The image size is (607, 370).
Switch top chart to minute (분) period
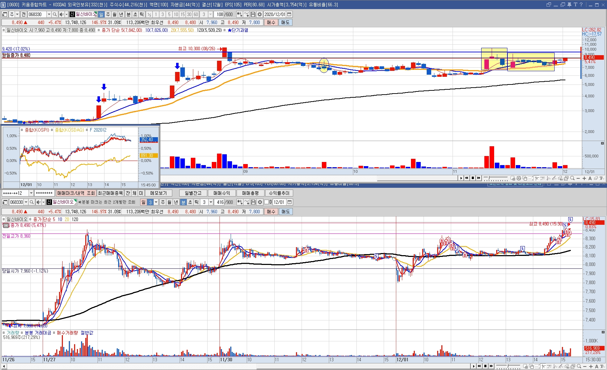(128, 14)
